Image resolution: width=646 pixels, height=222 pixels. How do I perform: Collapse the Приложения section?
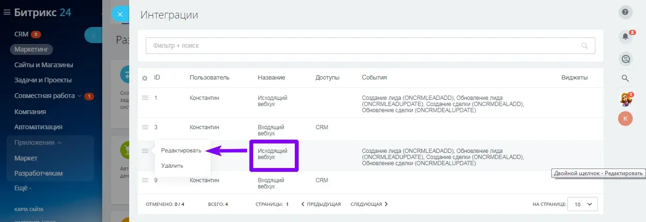pos(38,142)
